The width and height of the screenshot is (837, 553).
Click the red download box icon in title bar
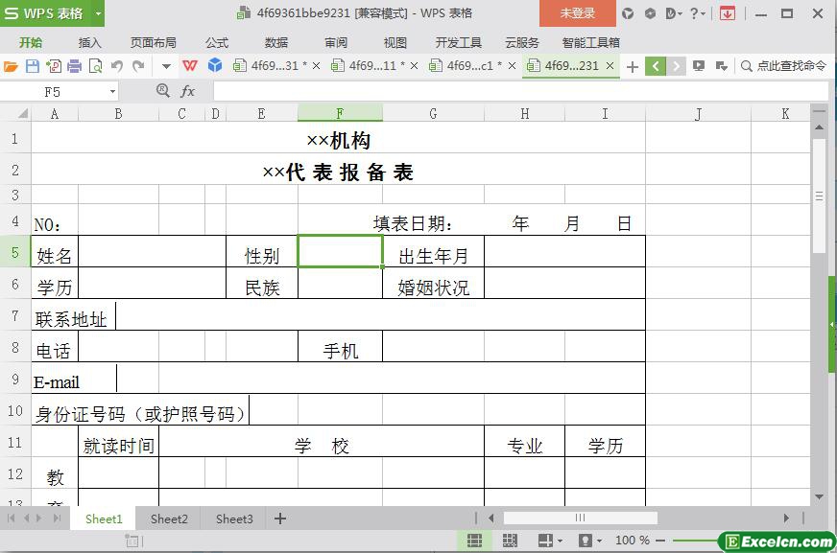tap(727, 13)
